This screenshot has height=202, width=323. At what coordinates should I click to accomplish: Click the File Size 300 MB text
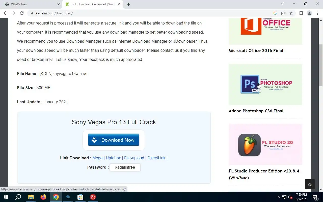34,88
